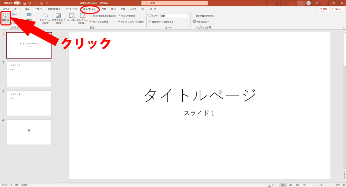Click ribbon display options icon
This screenshot has height=187, width=346.
point(317,3)
